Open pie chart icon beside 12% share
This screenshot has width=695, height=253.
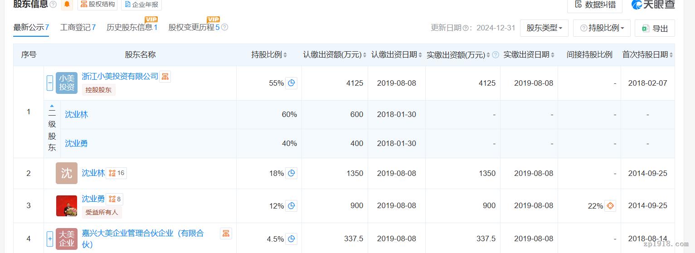(292, 206)
